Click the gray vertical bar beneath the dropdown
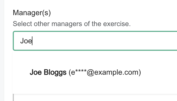The height and width of the screenshot is (101, 177). pos(13,97)
